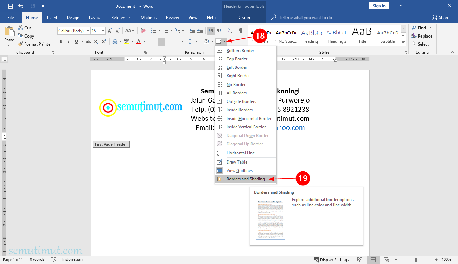The width and height of the screenshot is (458, 264).
Task: Toggle center paragraph alignment
Action: click(x=161, y=41)
